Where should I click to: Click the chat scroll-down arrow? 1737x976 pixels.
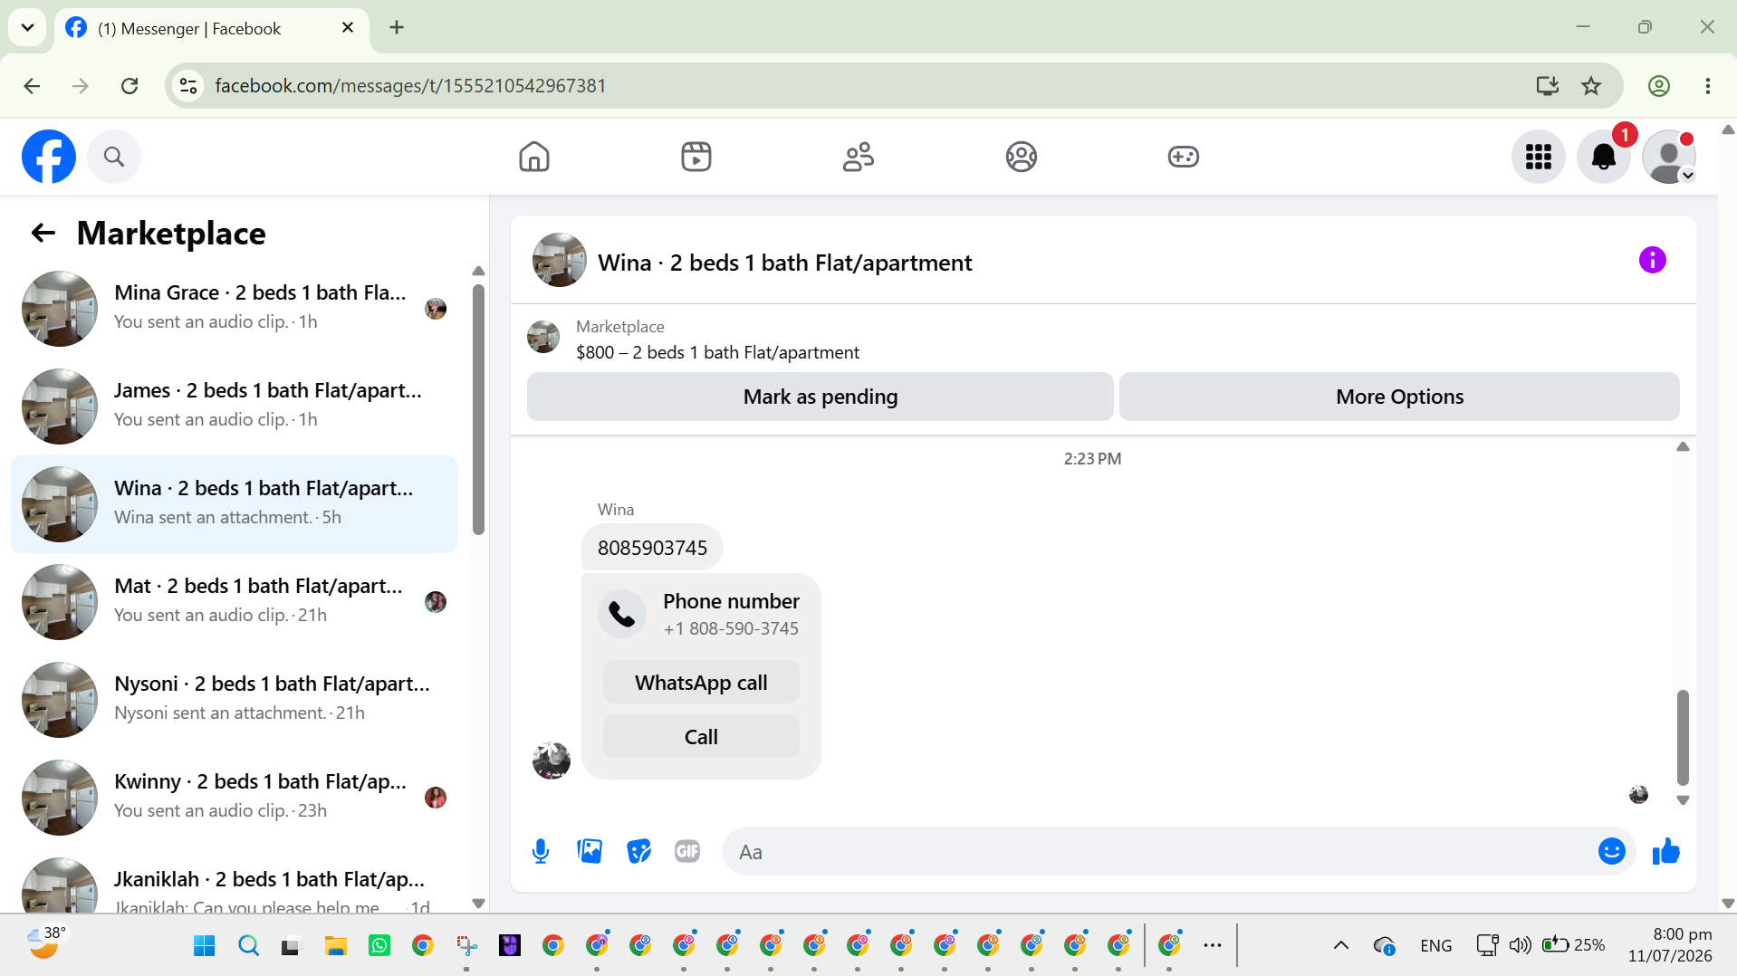point(1683,800)
